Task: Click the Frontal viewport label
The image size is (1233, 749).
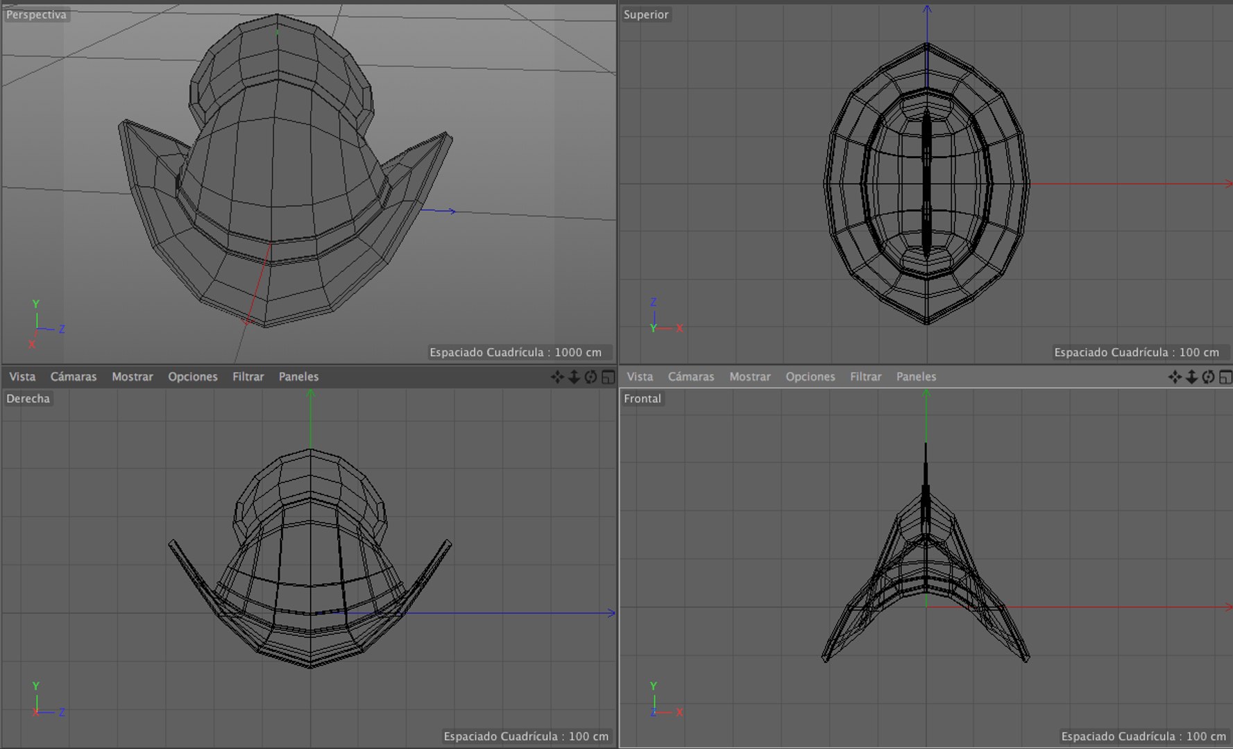Action: pyautogui.click(x=643, y=399)
